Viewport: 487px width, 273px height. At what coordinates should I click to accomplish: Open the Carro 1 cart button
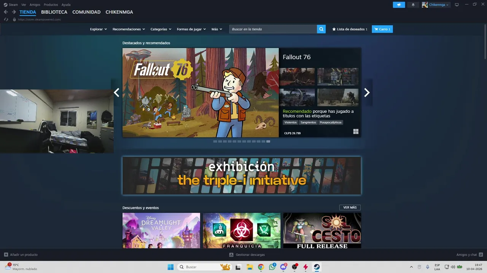click(x=382, y=29)
